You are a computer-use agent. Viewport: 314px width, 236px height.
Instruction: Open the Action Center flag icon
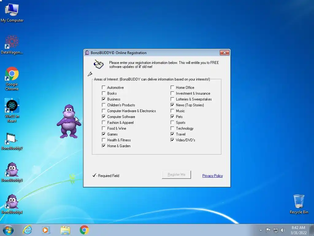pyautogui.click(x=268, y=230)
